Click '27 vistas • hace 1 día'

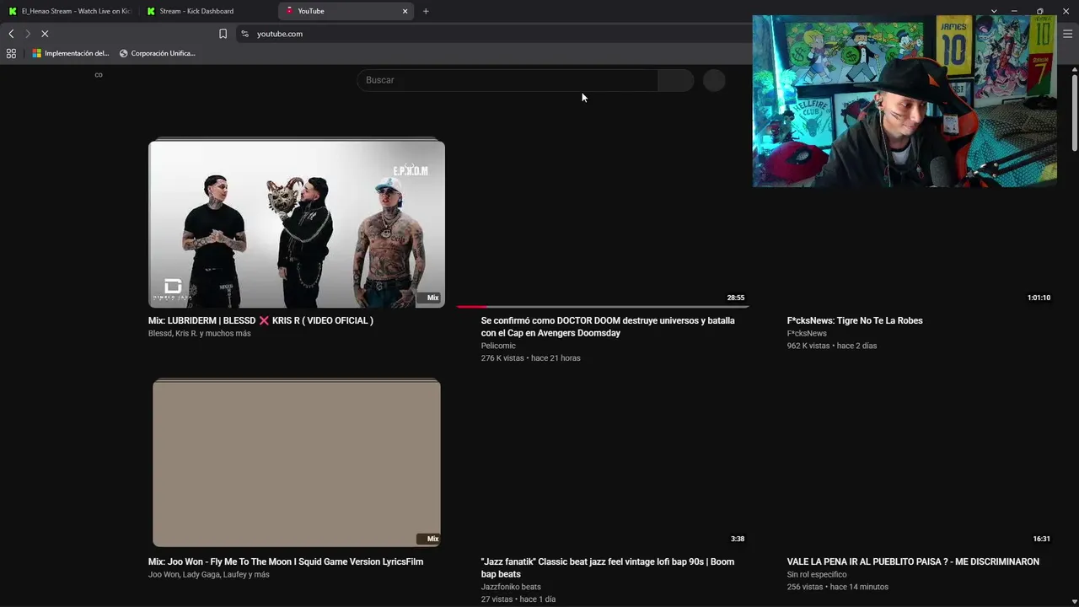click(x=518, y=599)
